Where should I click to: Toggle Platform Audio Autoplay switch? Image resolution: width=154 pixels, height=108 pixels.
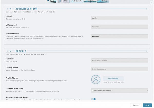(93, 99)
